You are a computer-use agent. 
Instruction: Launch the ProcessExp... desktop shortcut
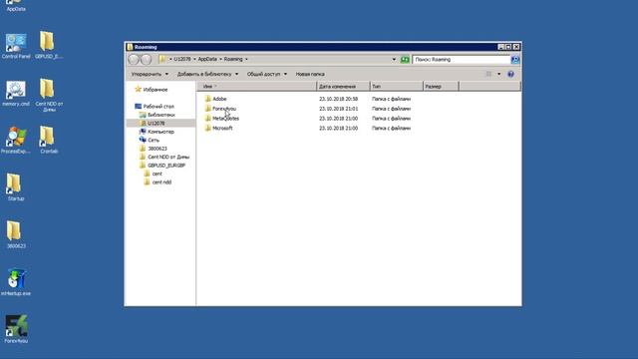pyautogui.click(x=16, y=141)
